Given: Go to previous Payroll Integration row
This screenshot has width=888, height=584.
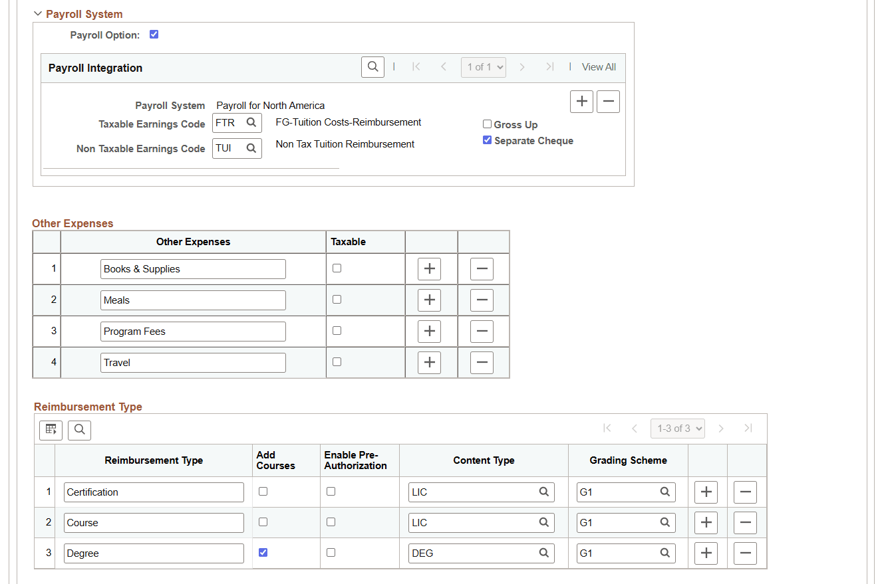Looking at the screenshot, I should [x=444, y=66].
